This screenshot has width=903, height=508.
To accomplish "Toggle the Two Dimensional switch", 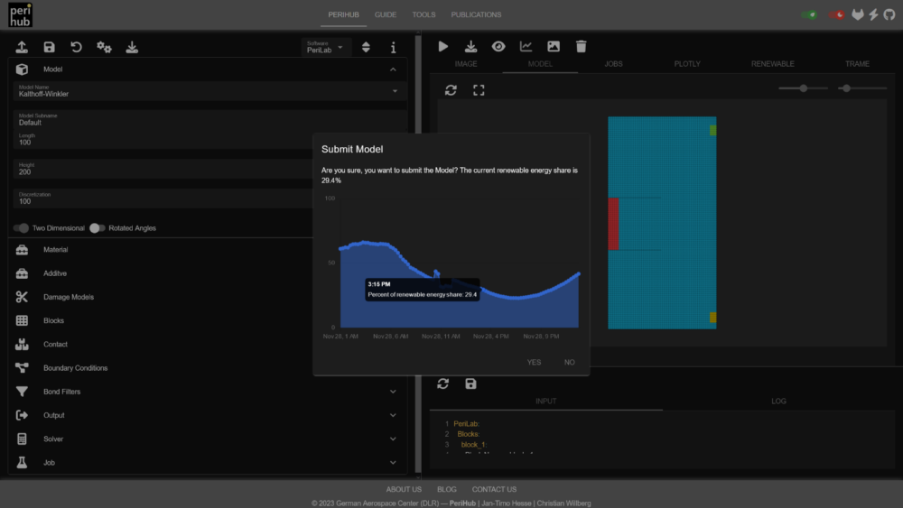I will [x=22, y=228].
